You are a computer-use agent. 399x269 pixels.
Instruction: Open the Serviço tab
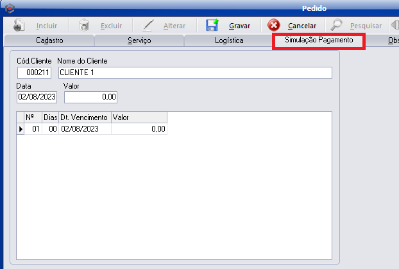click(x=139, y=40)
